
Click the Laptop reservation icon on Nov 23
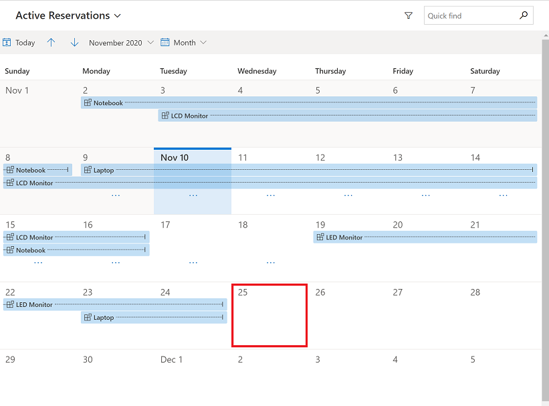tap(87, 317)
